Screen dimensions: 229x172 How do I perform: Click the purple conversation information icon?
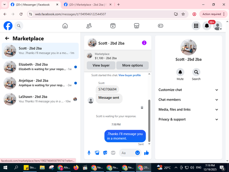[144, 43]
